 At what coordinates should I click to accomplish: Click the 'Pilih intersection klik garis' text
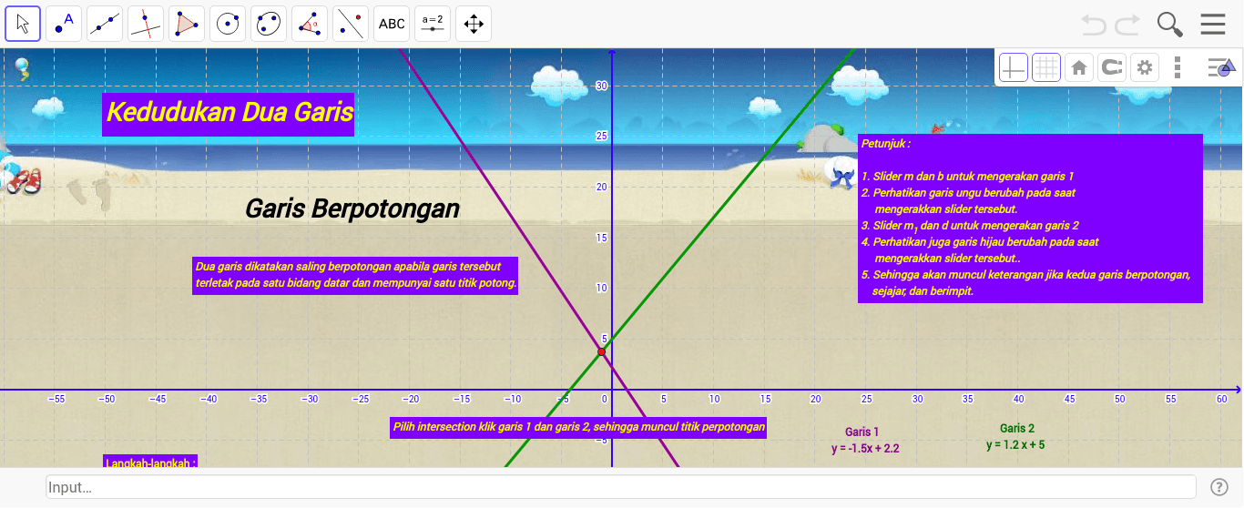578,427
